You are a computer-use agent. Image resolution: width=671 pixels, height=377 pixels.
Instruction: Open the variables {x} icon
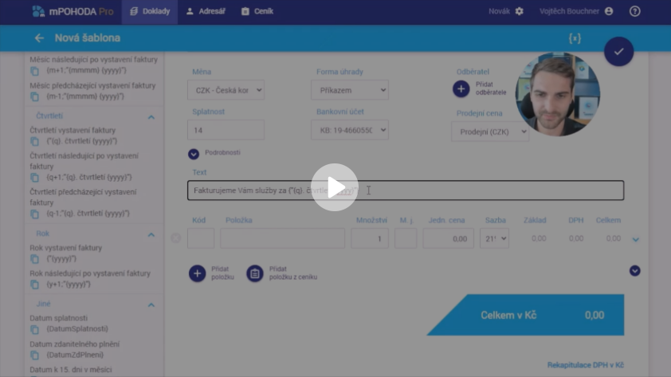pyautogui.click(x=574, y=38)
